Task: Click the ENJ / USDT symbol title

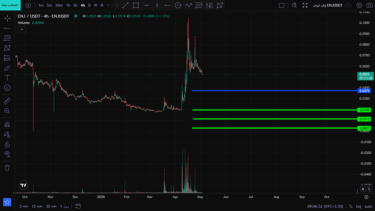Action: pyautogui.click(x=43, y=16)
